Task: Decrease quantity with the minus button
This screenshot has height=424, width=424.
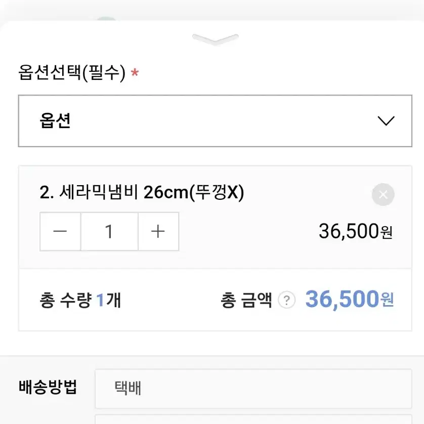Action: coord(60,231)
